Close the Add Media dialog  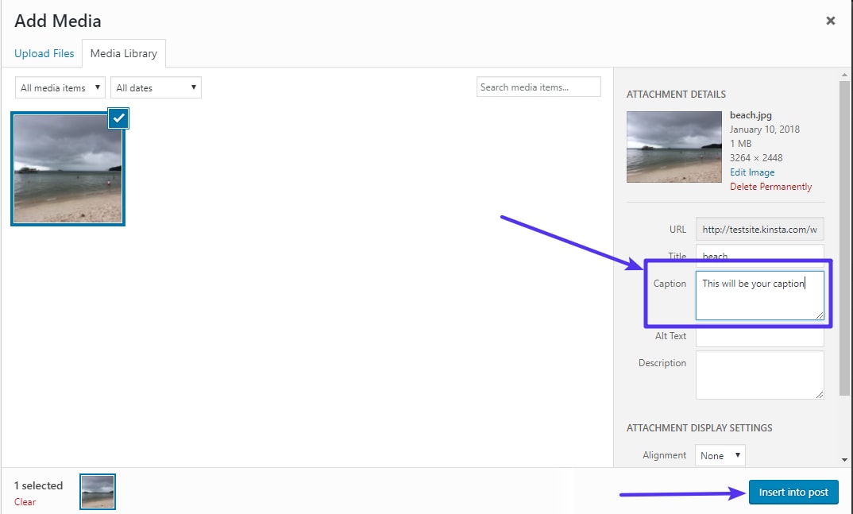click(x=830, y=21)
